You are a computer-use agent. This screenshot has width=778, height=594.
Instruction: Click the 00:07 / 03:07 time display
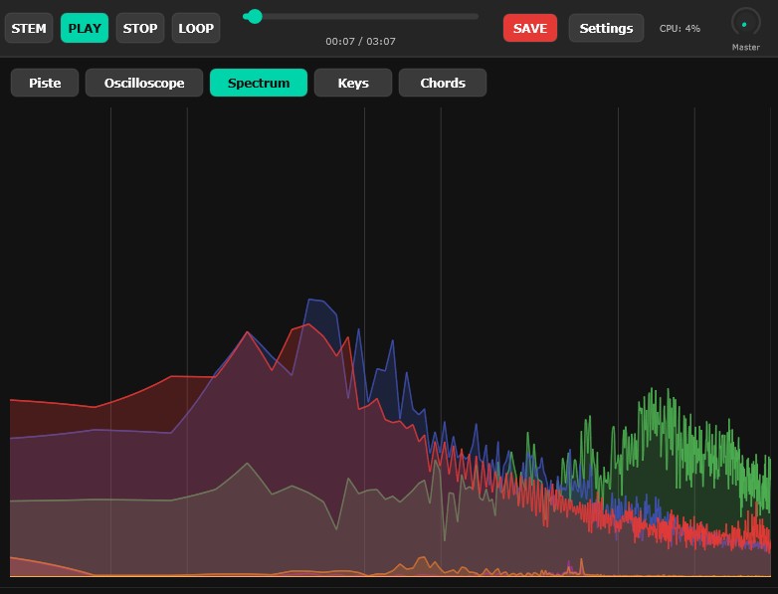pyautogui.click(x=360, y=42)
